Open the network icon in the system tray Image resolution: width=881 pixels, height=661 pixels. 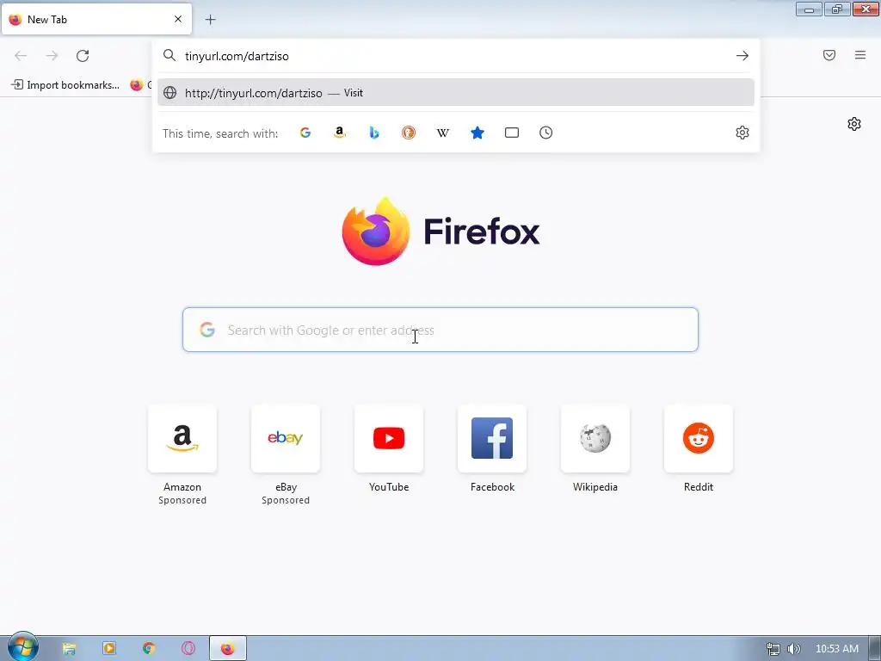tap(773, 649)
